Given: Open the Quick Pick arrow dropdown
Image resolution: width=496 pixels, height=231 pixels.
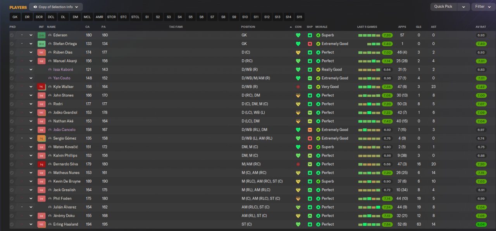Looking at the screenshot, I should [463, 7].
